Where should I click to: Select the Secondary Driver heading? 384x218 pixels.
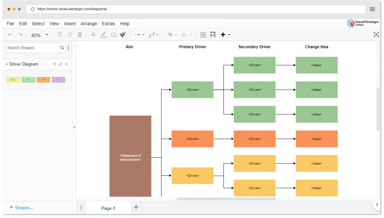tap(255, 47)
